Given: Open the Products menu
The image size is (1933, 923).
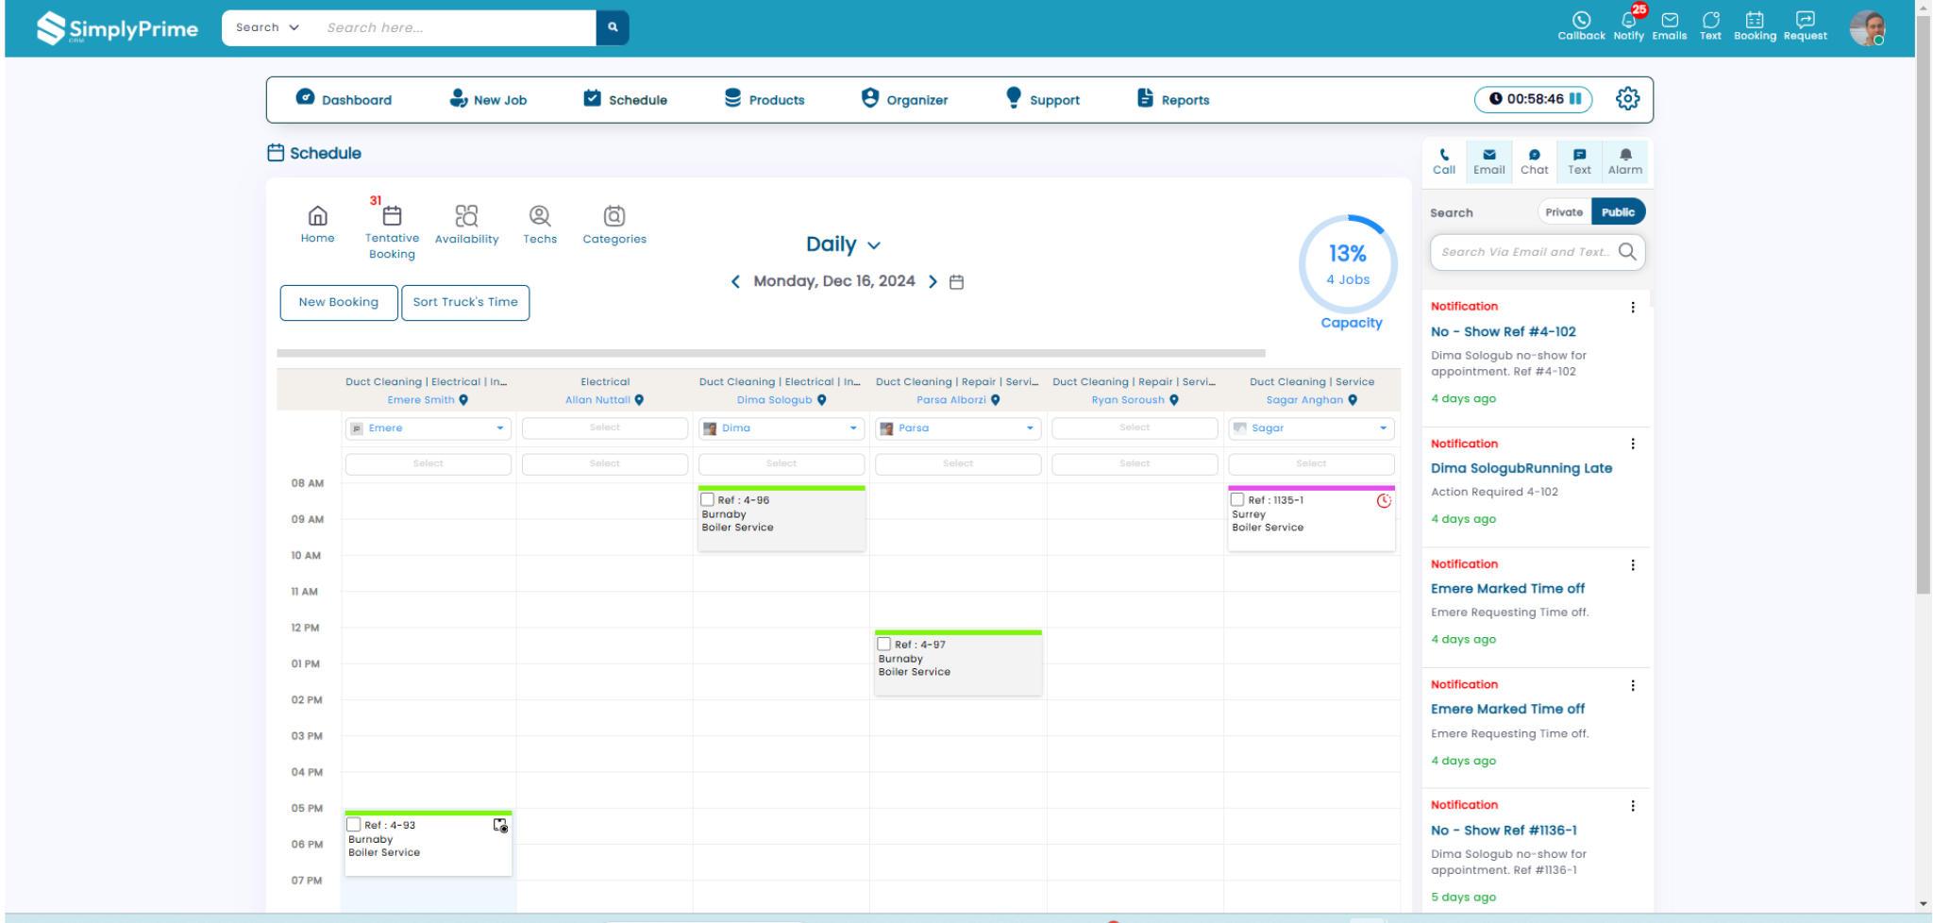Looking at the screenshot, I should pyautogui.click(x=765, y=100).
